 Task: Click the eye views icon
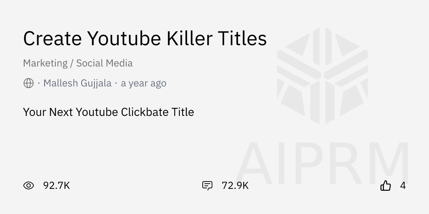click(x=29, y=185)
